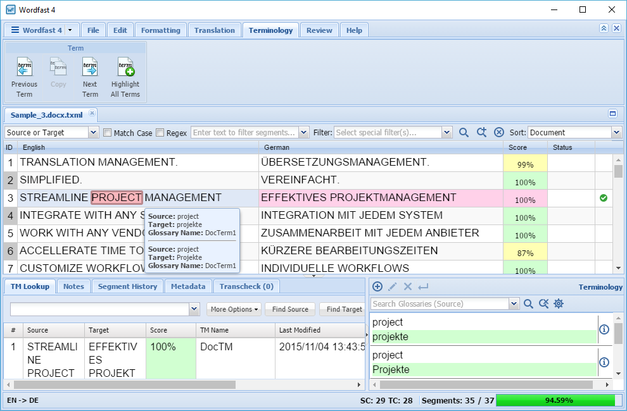Enable the Regex checkbox
The image size is (627, 411).
coord(160,133)
